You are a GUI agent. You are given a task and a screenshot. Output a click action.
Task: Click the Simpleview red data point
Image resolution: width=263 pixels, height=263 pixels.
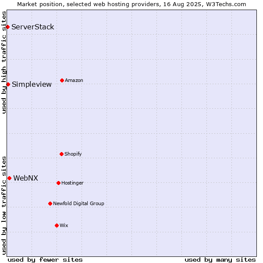(8, 84)
